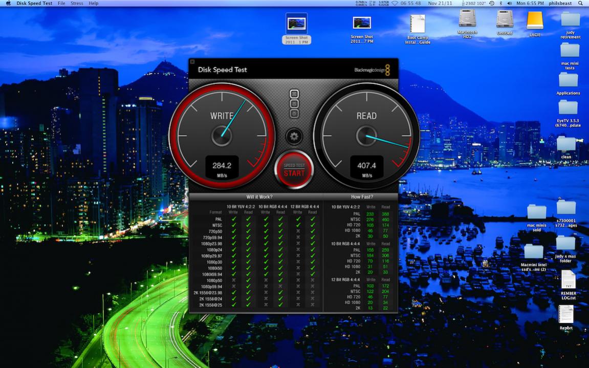
Task: Select the s7300001 s732...ages folder
Action: [566, 213]
